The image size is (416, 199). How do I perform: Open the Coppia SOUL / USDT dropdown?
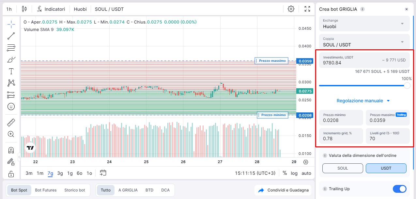tap(364, 42)
